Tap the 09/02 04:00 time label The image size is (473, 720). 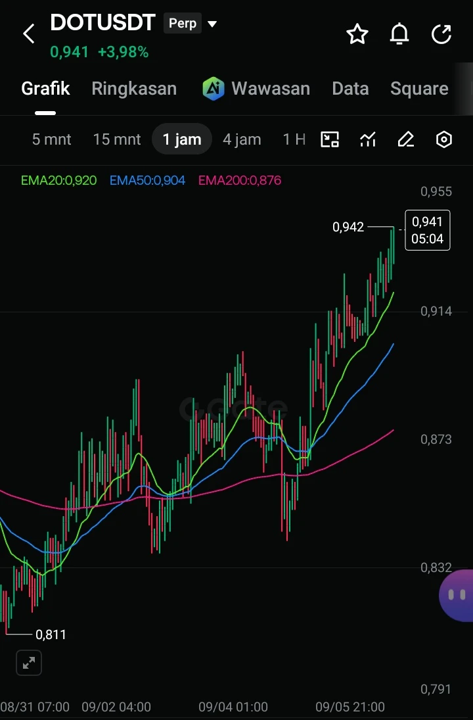[116, 707]
